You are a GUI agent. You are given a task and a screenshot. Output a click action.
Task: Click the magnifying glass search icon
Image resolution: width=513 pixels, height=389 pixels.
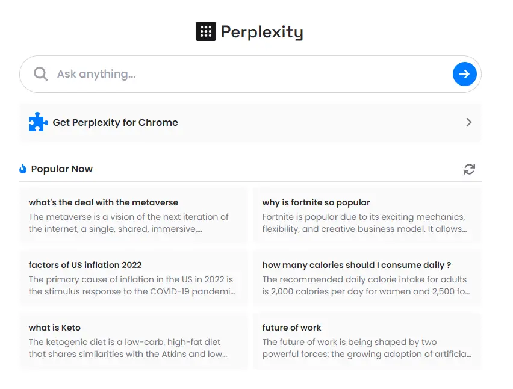tap(40, 74)
